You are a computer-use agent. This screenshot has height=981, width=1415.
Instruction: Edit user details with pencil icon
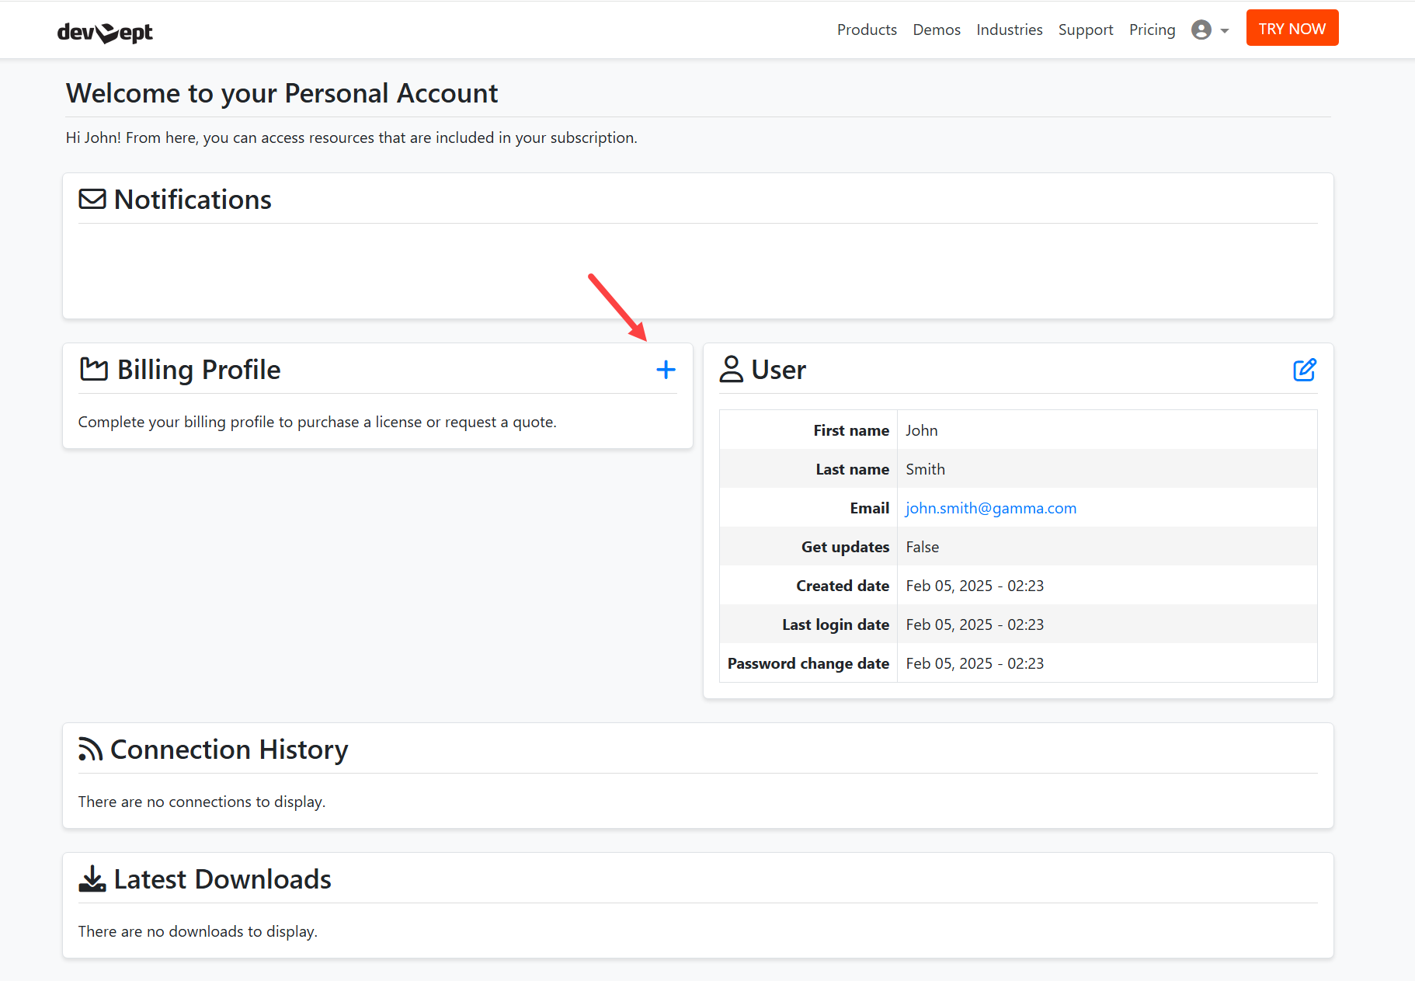[x=1305, y=370]
